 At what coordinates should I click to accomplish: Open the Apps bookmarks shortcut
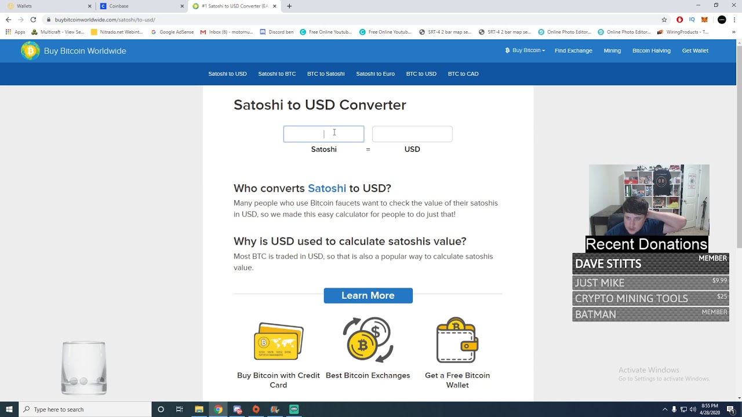pyautogui.click(x=15, y=32)
